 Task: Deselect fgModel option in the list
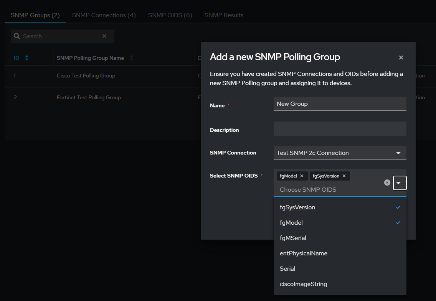point(340,222)
